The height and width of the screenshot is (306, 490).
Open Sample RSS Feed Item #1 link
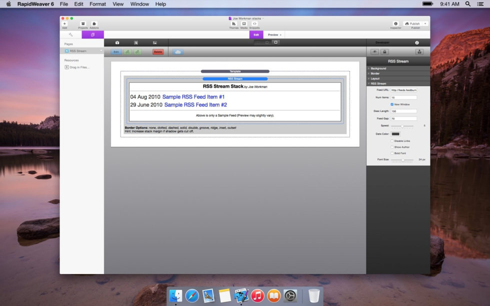coord(193,97)
